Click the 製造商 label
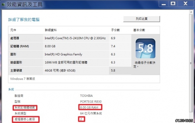 tap(19, 96)
